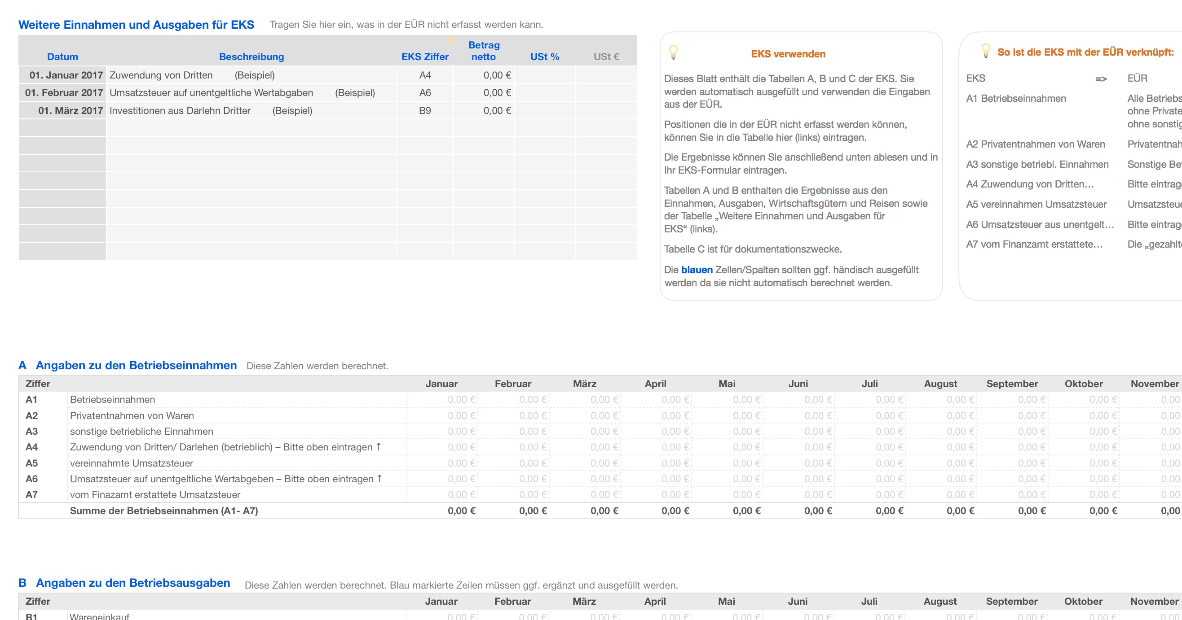This screenshot has width=1182, height=620.
Task: Select the 'Datum' column header
Action: point(62,57)
